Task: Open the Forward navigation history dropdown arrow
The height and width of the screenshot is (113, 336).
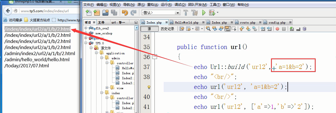Action: pyautogui.click(x=202, y=29)
